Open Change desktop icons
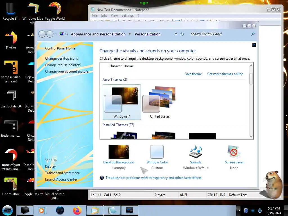 [x=61, y=58]
